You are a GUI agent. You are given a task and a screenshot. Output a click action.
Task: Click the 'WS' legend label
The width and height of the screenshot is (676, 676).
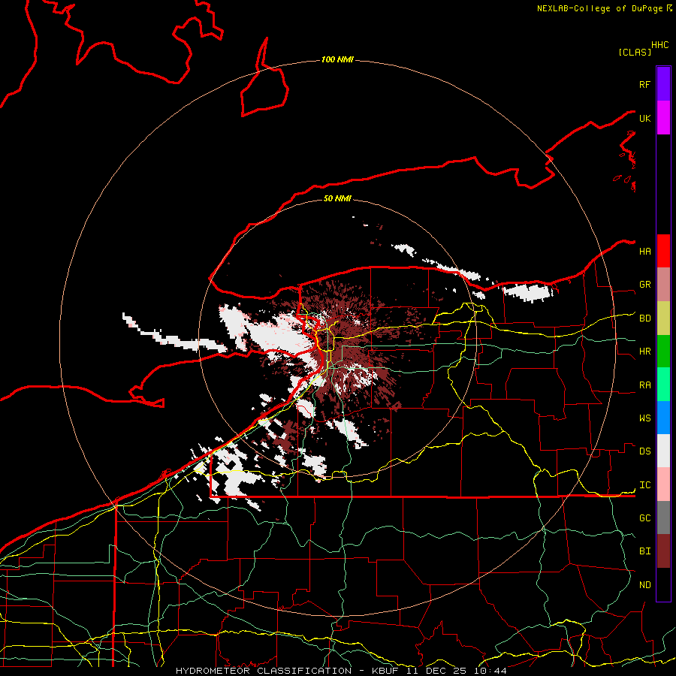644,418
